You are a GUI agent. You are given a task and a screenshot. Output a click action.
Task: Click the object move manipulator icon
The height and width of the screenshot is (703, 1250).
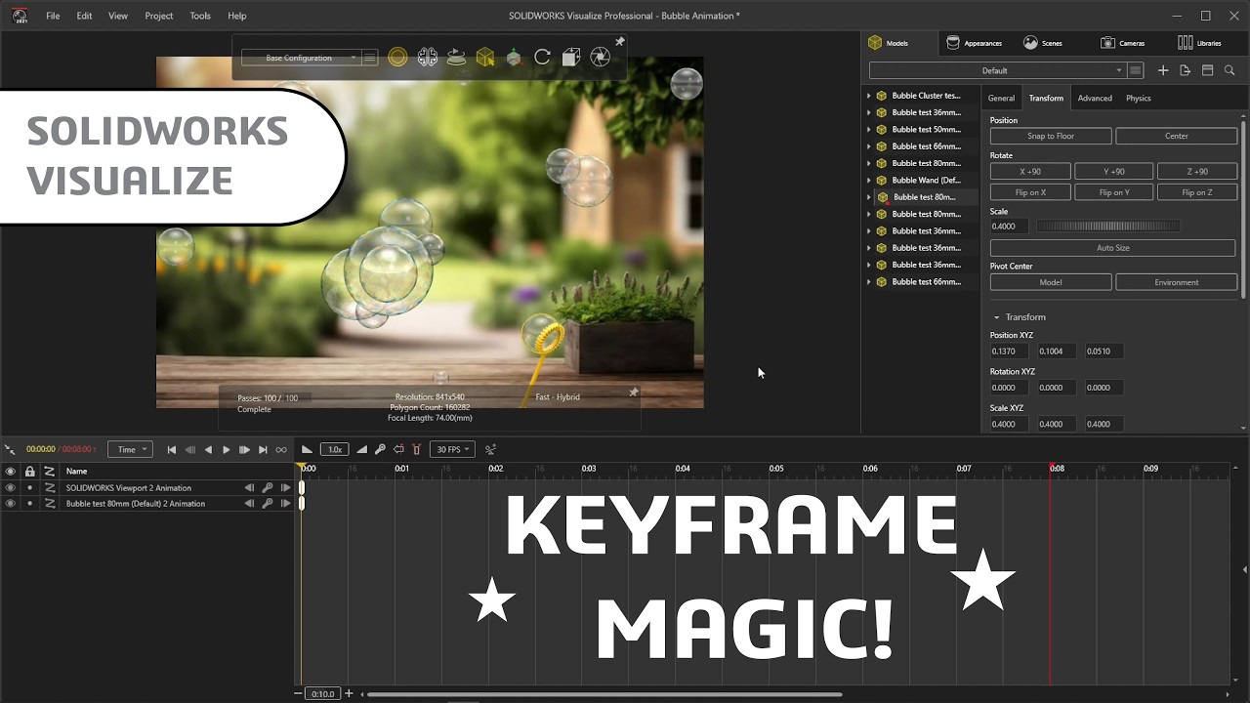tap(514, 58)
